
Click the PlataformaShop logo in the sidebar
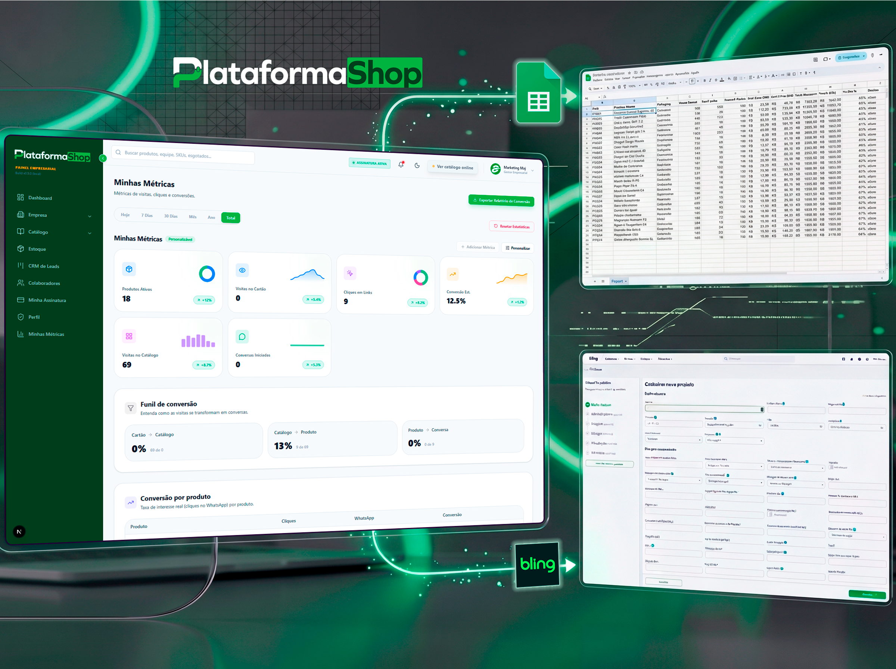pyautogui.click(x=52, y=156)
